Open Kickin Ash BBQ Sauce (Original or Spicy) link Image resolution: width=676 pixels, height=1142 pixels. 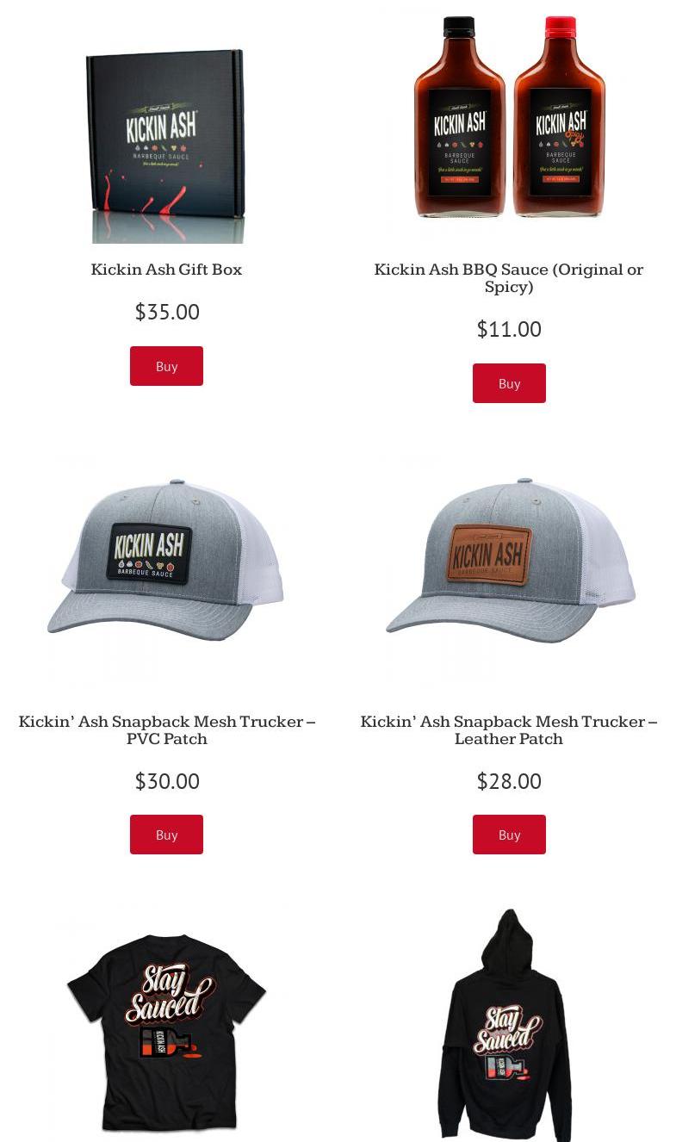point(509,278)
